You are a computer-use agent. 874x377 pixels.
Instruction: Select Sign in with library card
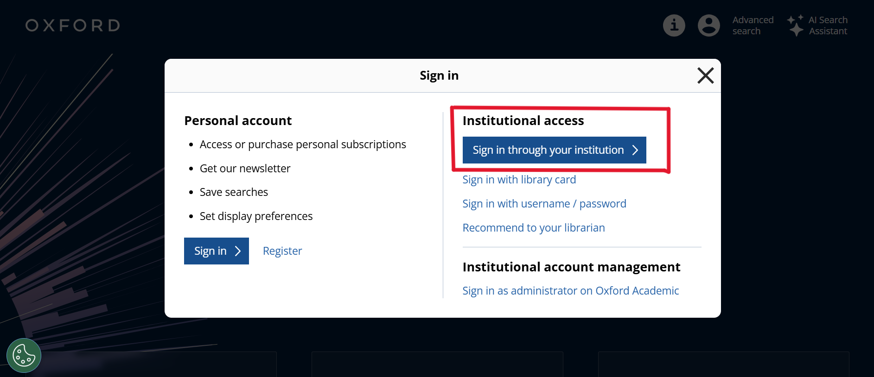point(519,180)
